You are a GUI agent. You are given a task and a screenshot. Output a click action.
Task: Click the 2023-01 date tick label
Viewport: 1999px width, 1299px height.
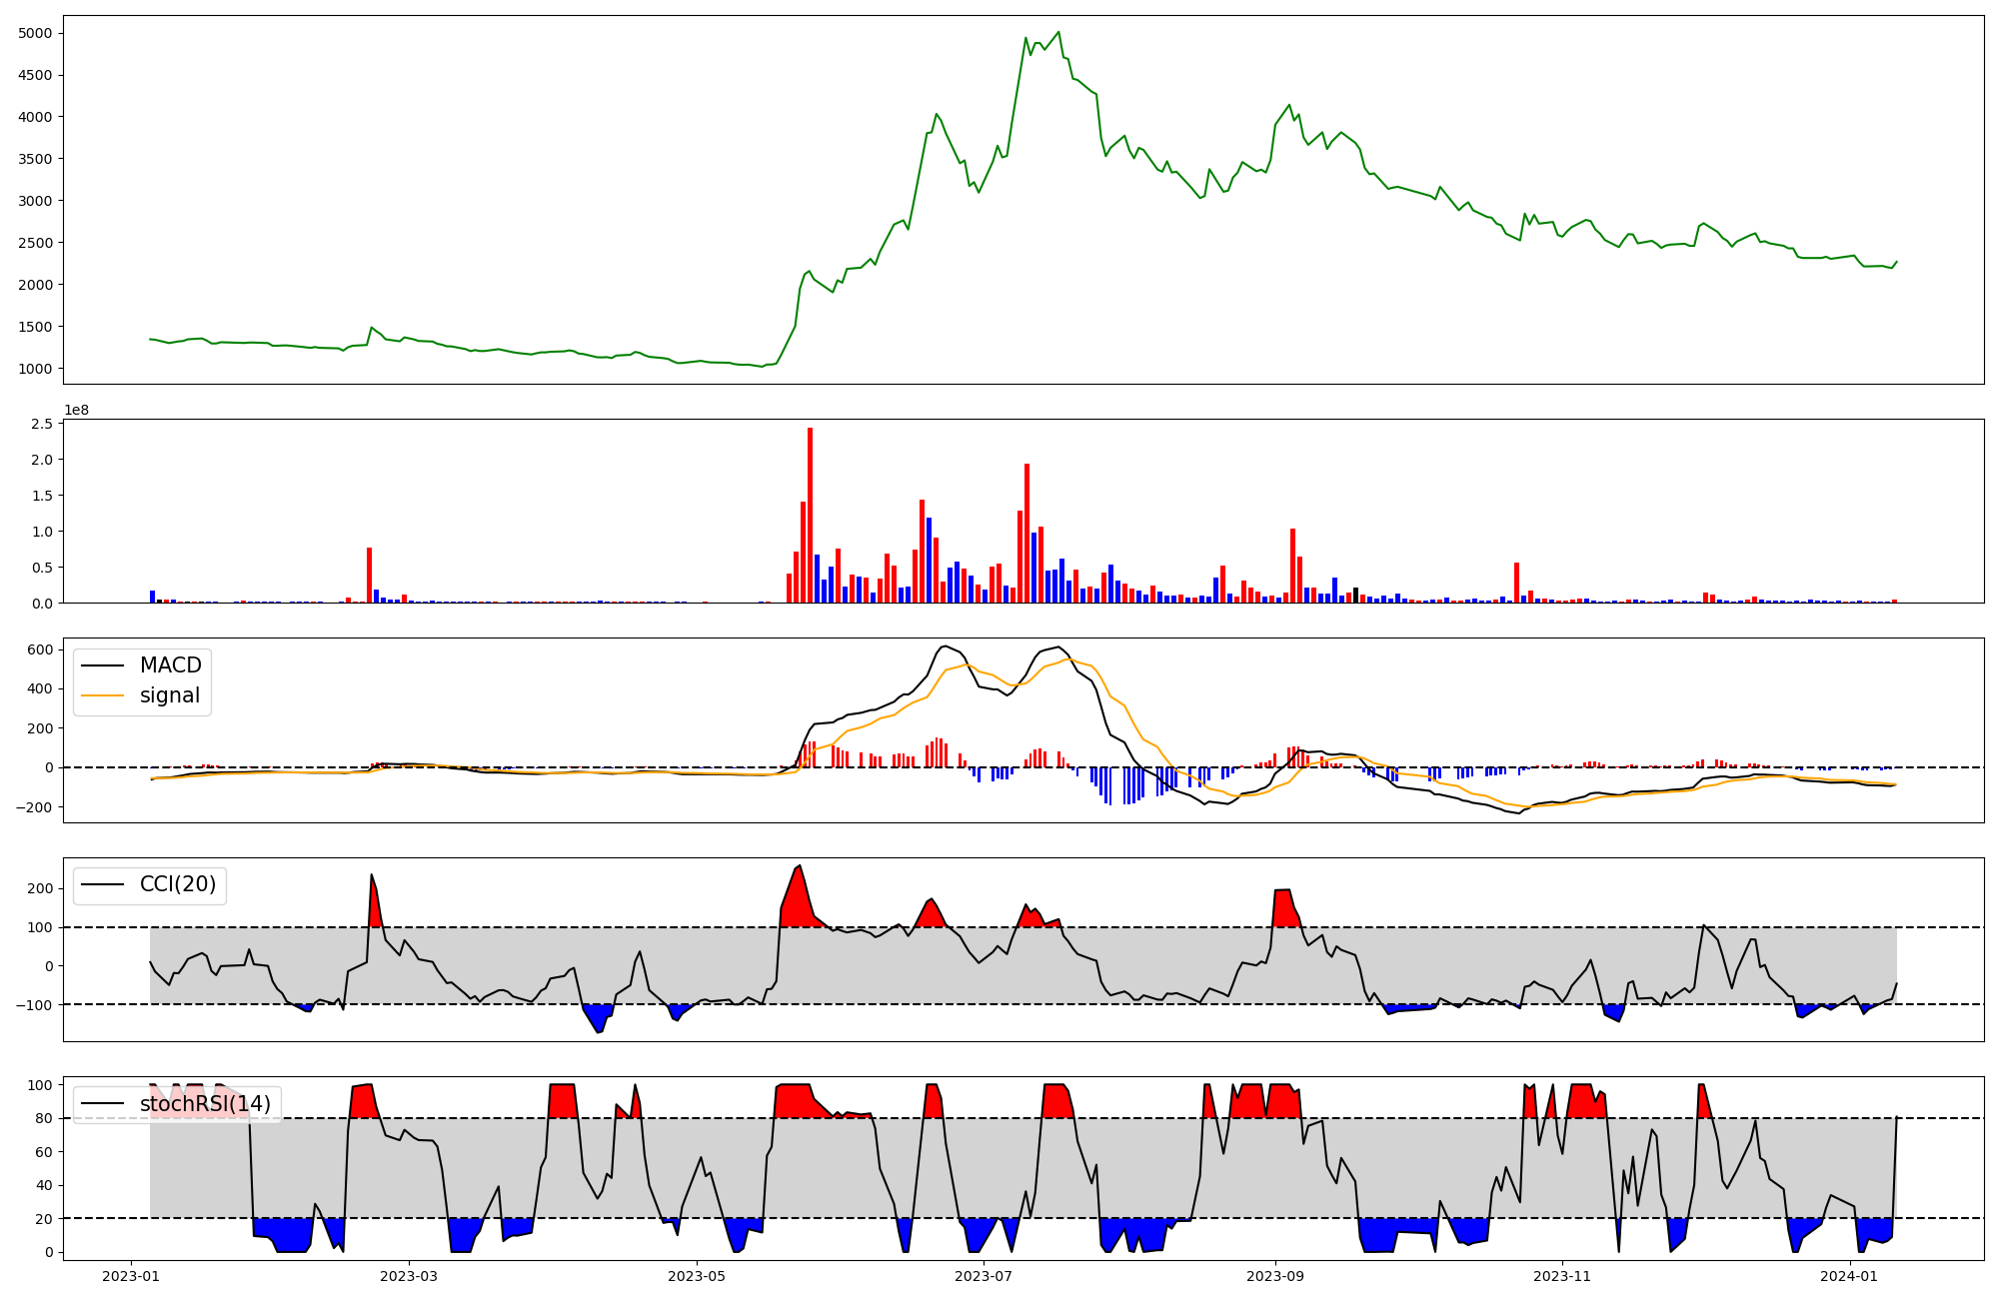point(132,1276)
